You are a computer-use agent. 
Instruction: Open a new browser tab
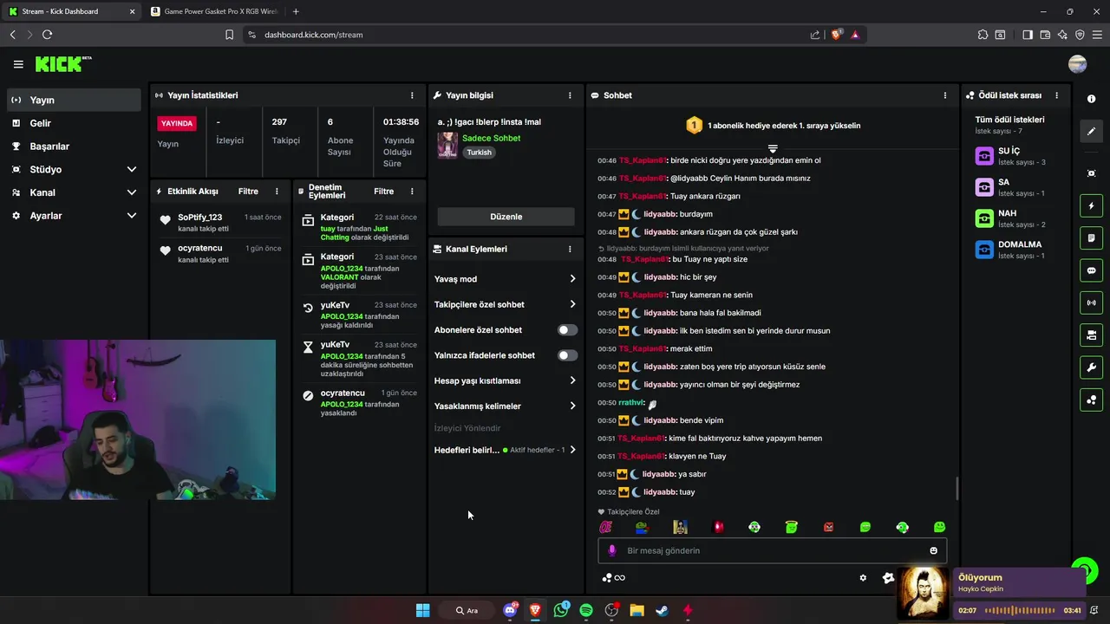click(x=296, y=11)
